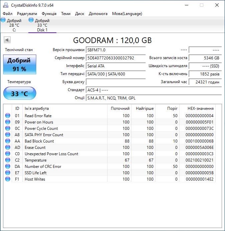Viewport: 225px width, 231px height.
Task: Close the CrystalDiskInfo window
Action: 217,5
